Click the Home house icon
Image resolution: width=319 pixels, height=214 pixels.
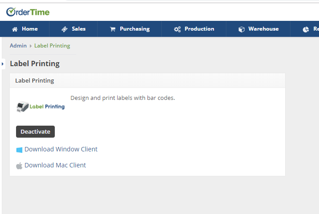tap(15, 29)
